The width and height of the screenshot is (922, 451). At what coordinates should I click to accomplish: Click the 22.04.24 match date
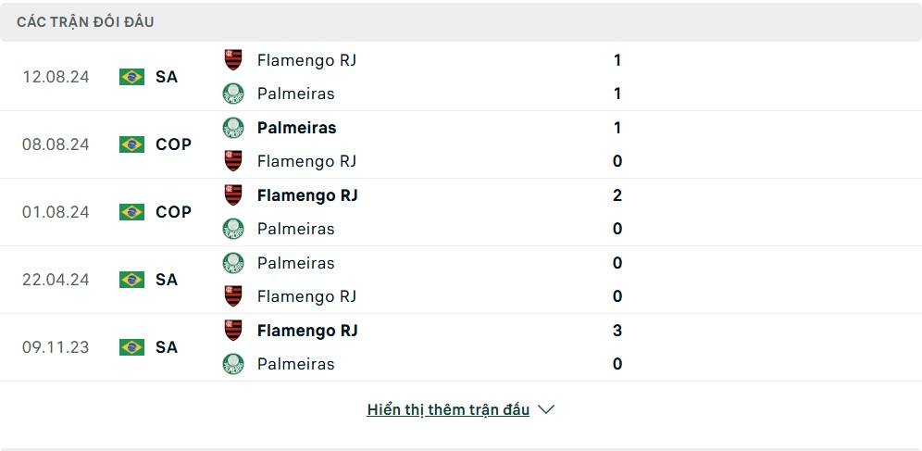click(x=56, y=280)
